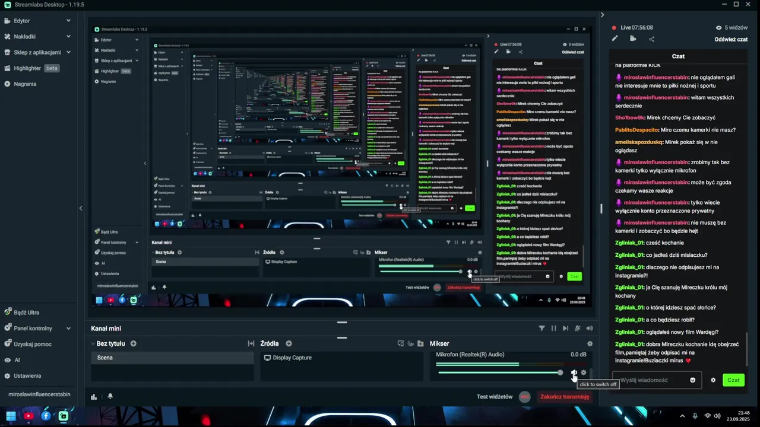The height and width of the screenshot is (427, 760).
Task: Open Mikser advanced settings gear
Action: [590, 343]
